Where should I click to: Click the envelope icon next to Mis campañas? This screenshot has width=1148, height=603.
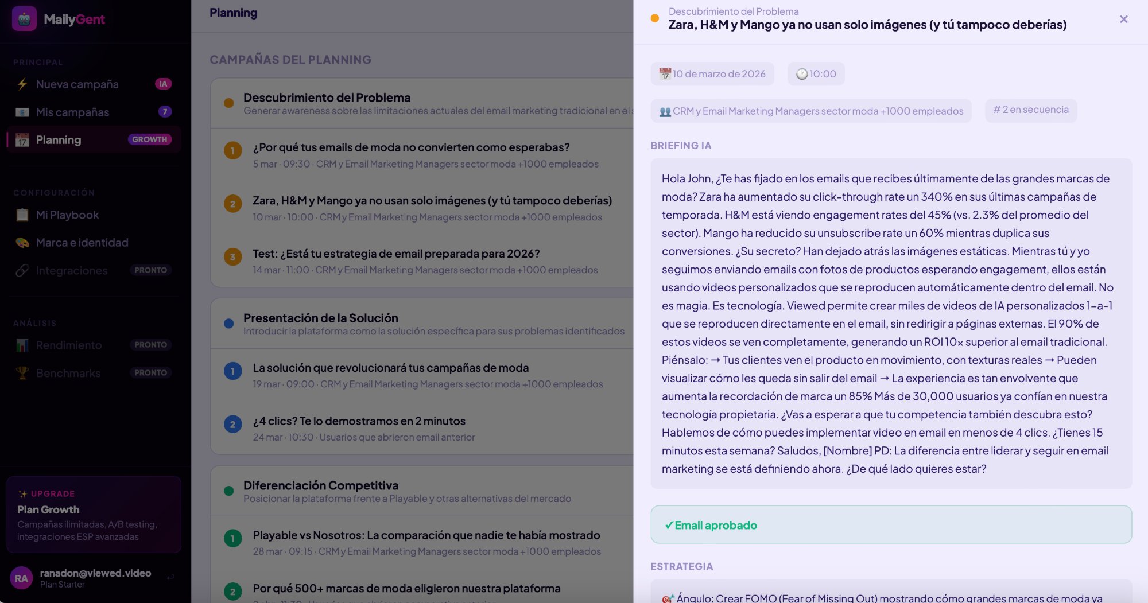(x=22, y=112)
